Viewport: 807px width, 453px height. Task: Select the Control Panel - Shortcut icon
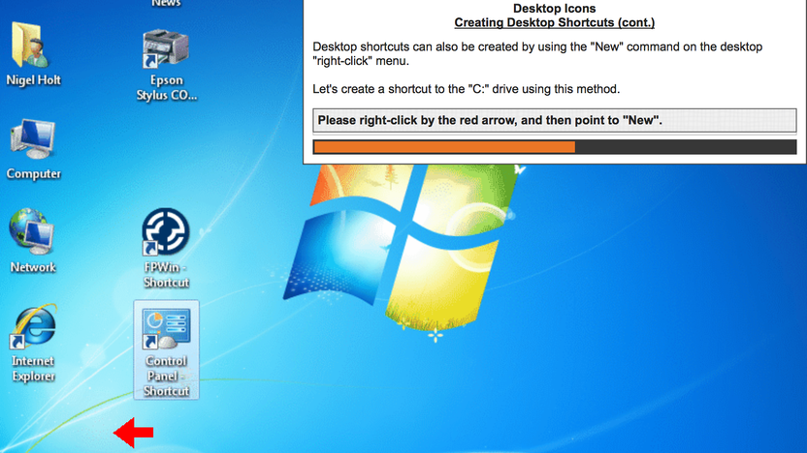166,328
